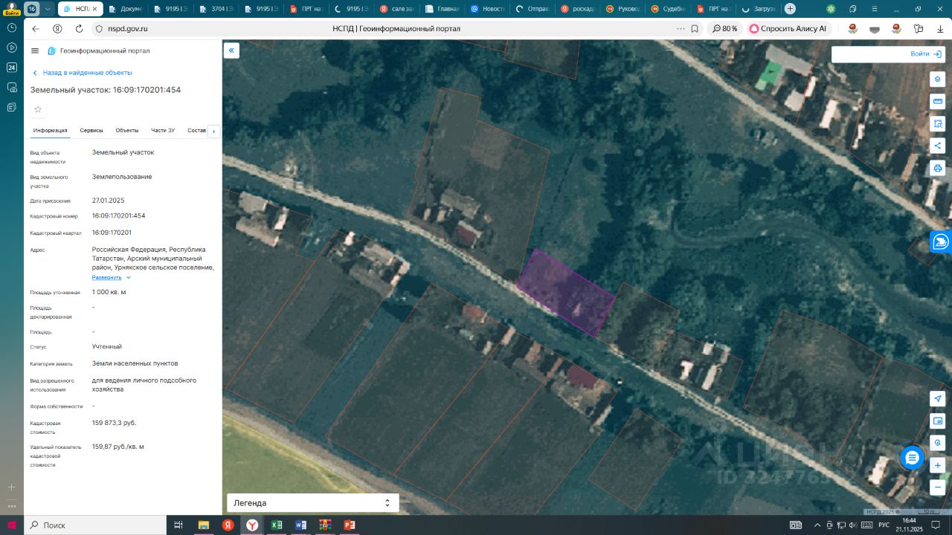
Task: Open the Windows Start menu
Action: pyautogui.click(x=12, y=525)
